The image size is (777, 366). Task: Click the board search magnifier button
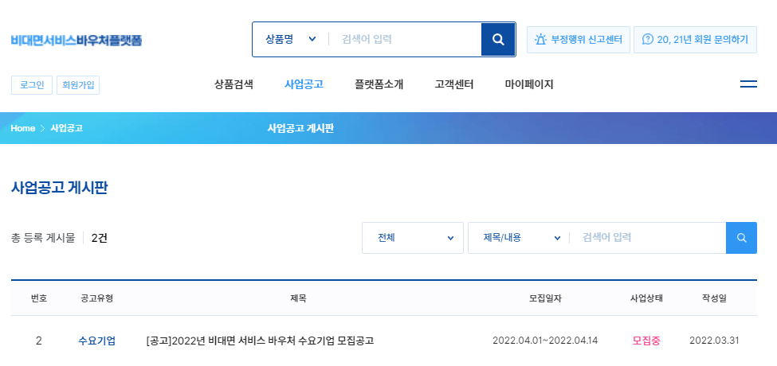[741, 238]
